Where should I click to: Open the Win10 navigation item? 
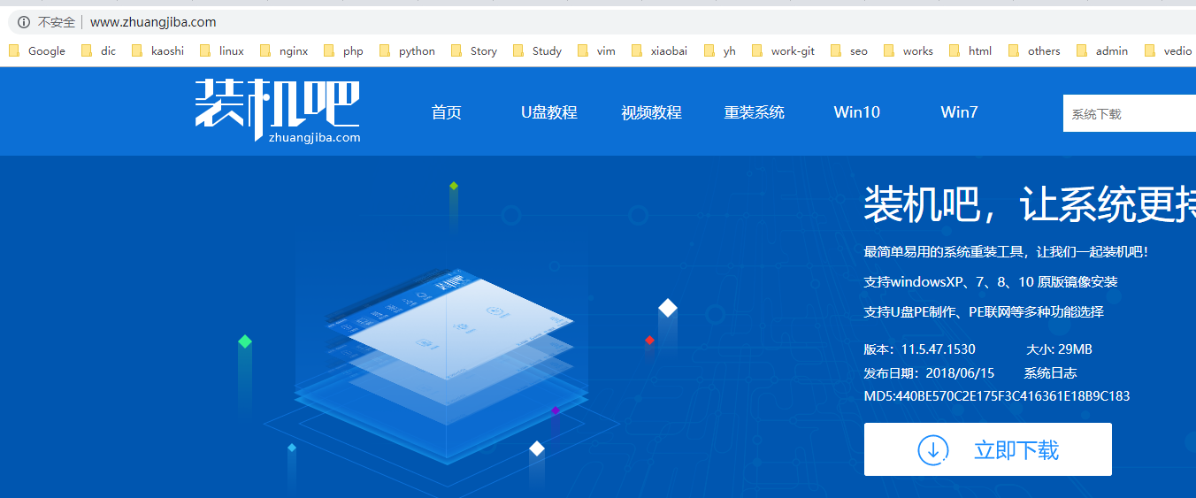point(856,112)
